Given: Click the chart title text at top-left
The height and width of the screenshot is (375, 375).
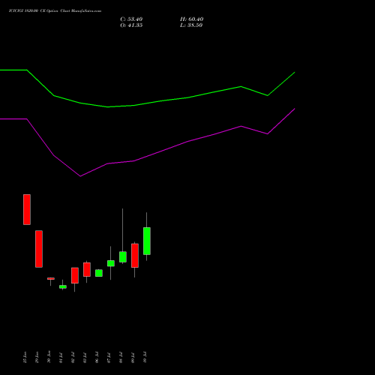Looking at the screenshot, I should point(55,11).
